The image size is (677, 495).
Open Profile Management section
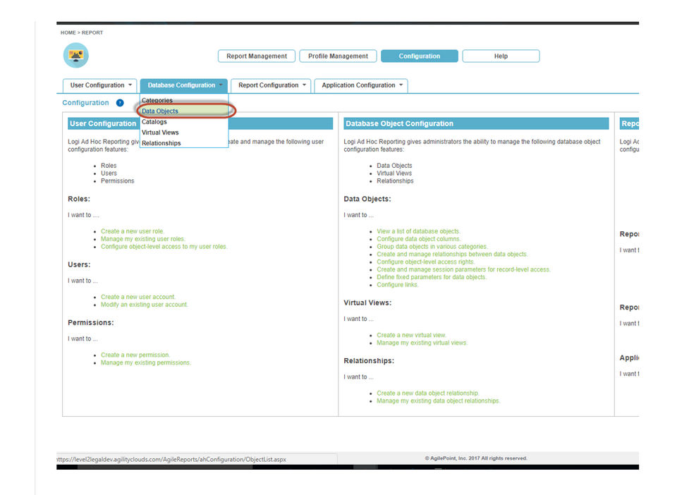338,56
